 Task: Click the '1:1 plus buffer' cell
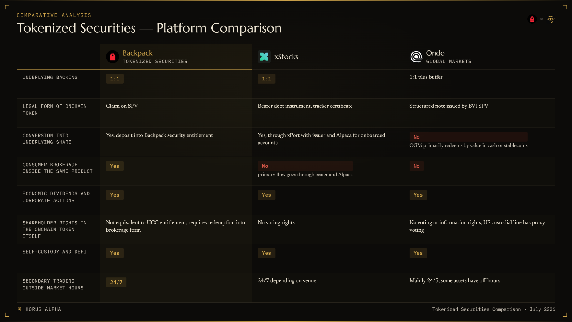pos(426,77)
